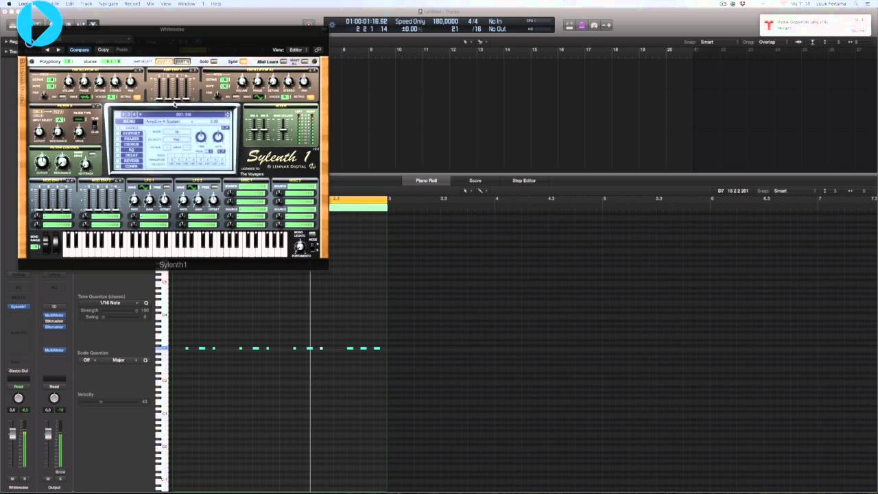878x494 pixels.
Task: Click the plugin Copy button
Action: (103, 49)
